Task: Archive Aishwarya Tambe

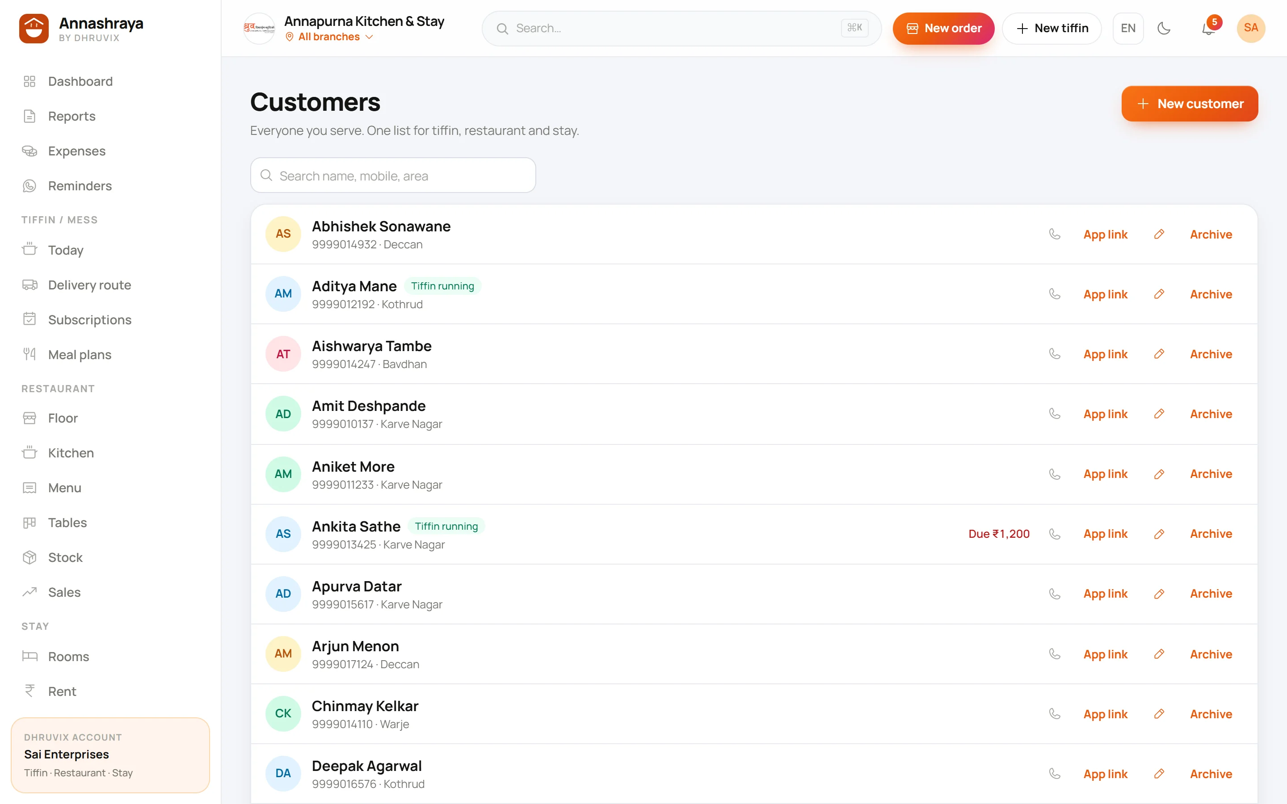Action: coord(1211,354)
